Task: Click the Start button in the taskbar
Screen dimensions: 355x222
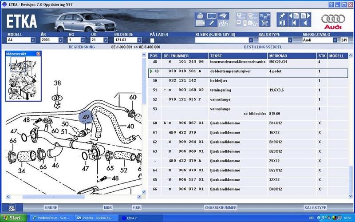Action: (13, 218)
